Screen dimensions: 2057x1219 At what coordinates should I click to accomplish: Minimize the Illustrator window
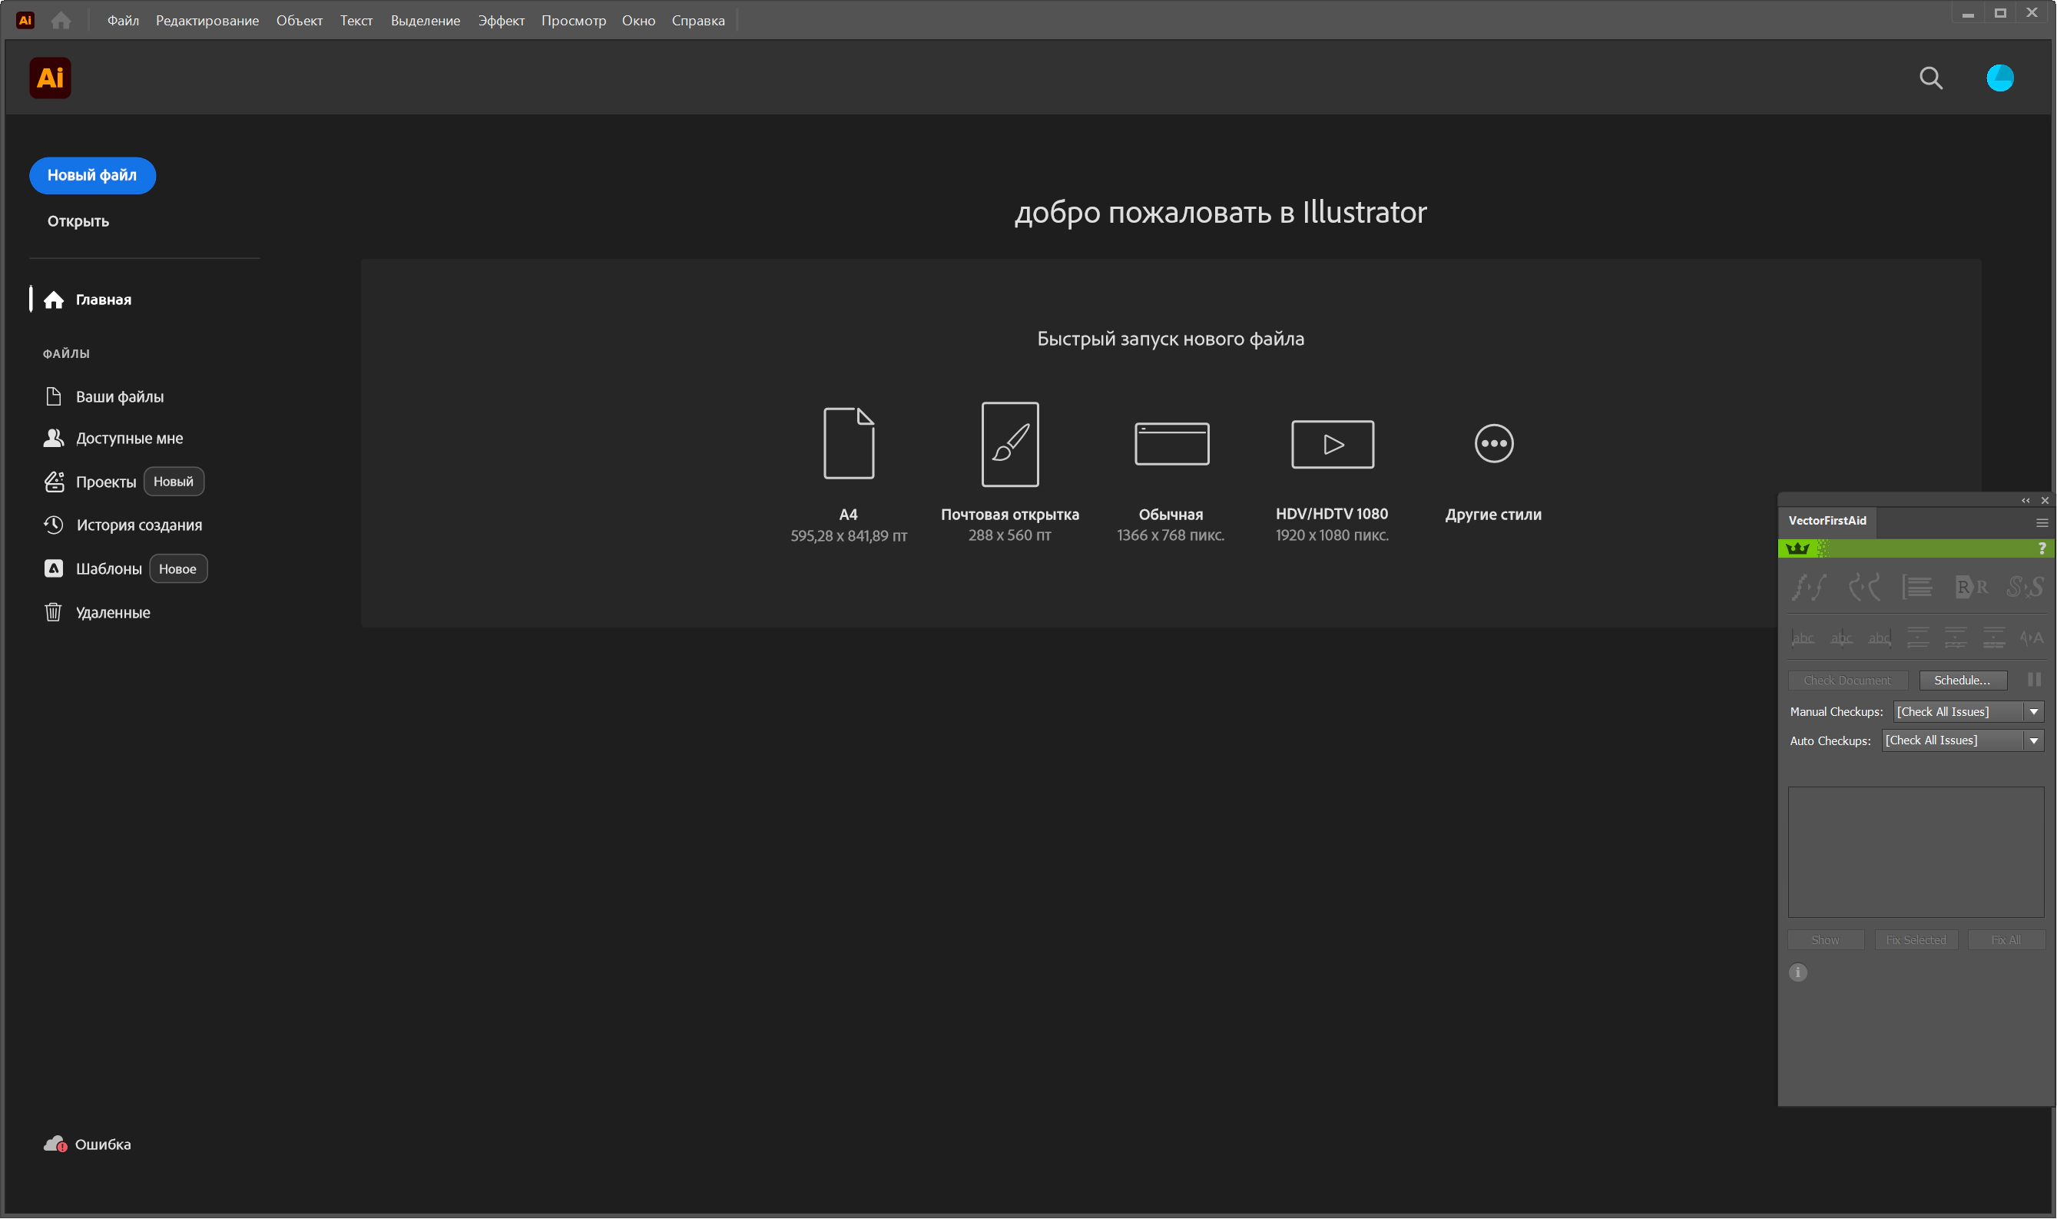coord(1969,14)
